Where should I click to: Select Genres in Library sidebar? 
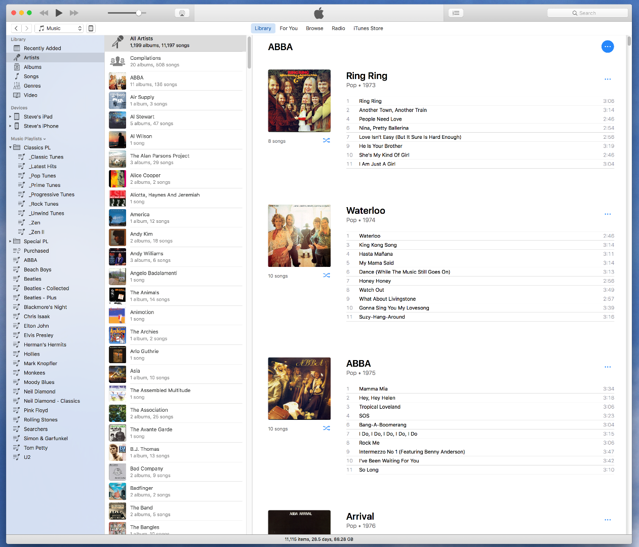[x=55, y=86]
